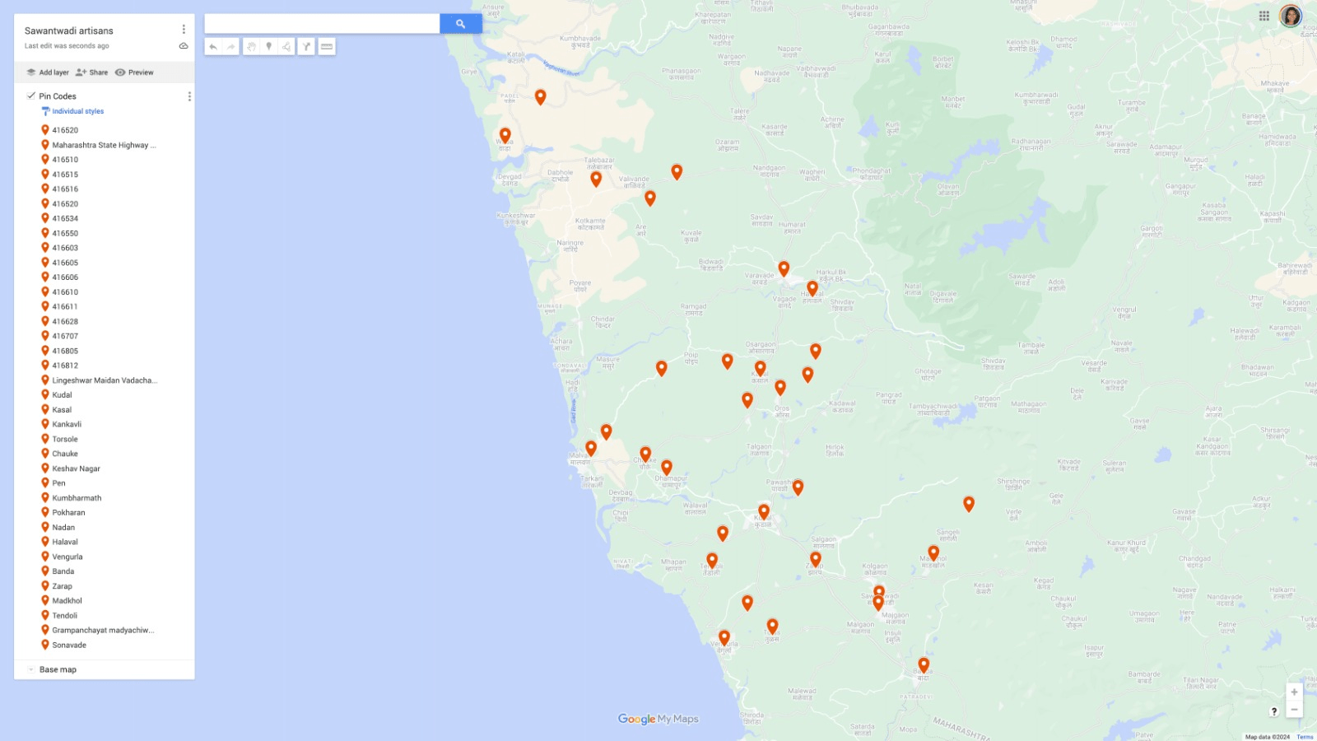1317x741 pixels.
Task: Click inside the map search field
Action: [322, 24]
